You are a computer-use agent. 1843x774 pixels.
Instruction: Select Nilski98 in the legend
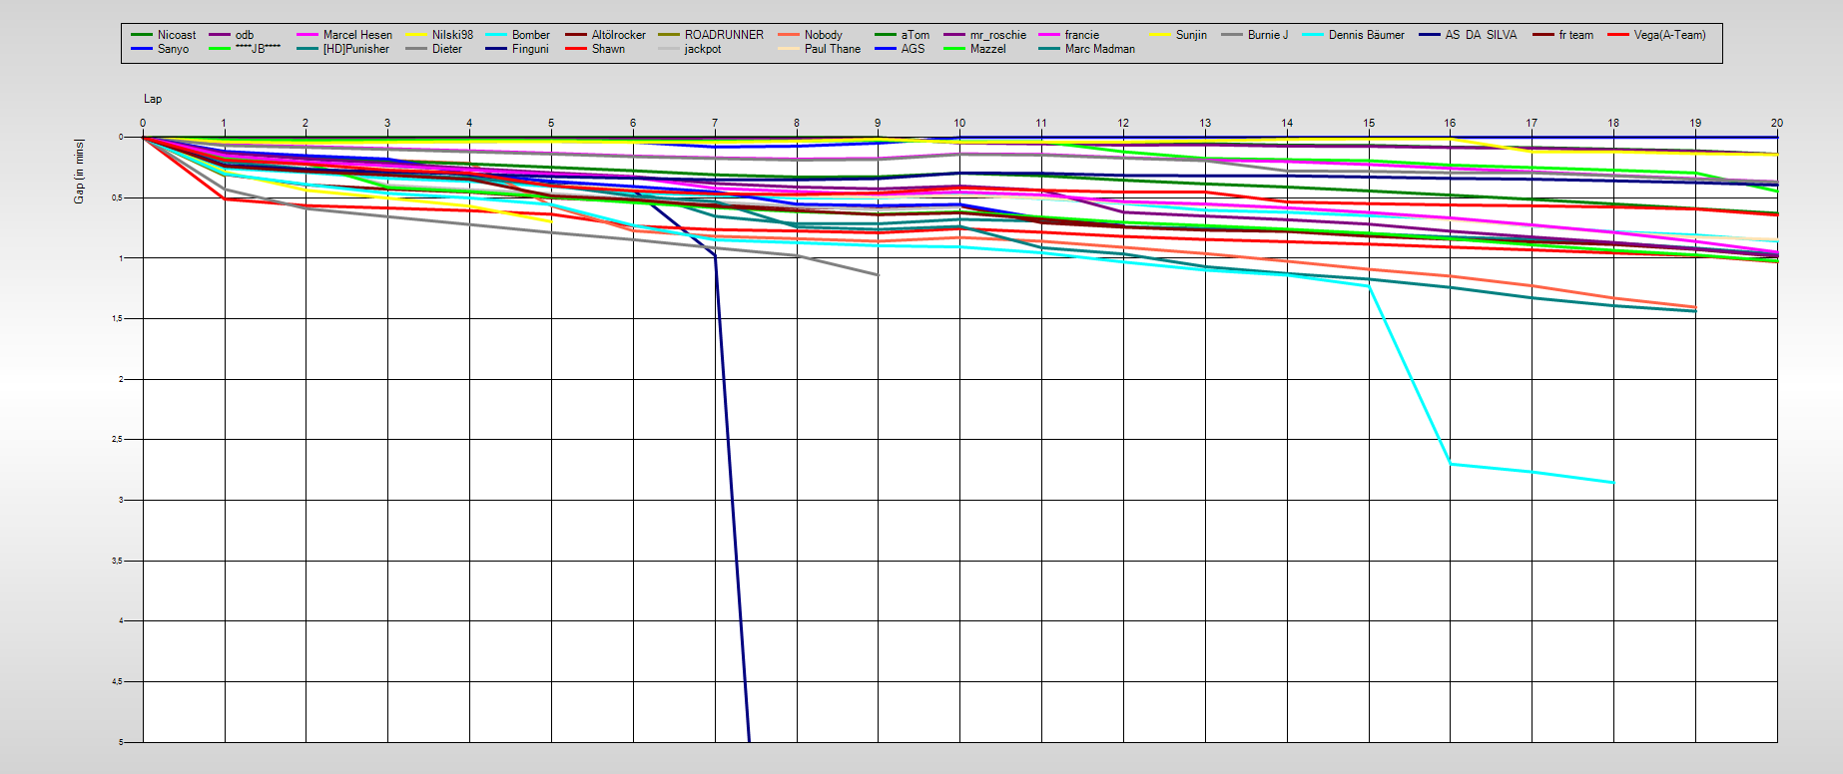pyautogui.click(x=452, y=35)
